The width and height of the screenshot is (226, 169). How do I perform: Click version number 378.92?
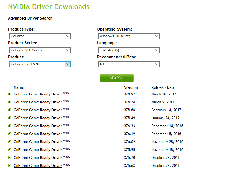(x=130, y=94)
